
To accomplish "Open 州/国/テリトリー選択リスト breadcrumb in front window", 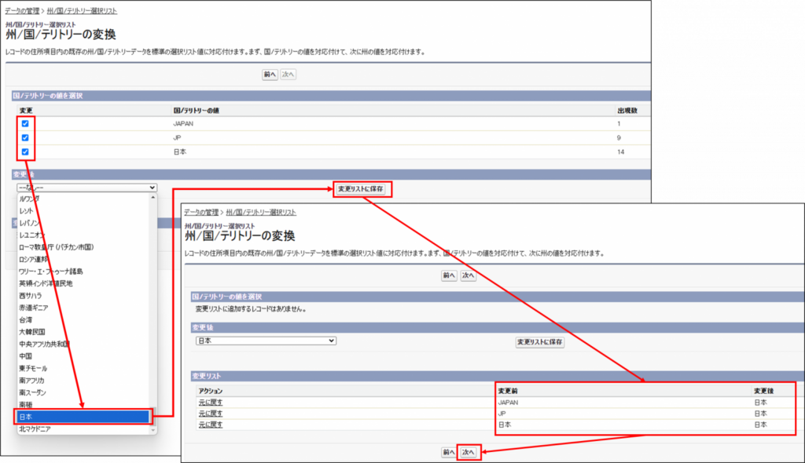I will click(x=260, y=213).
